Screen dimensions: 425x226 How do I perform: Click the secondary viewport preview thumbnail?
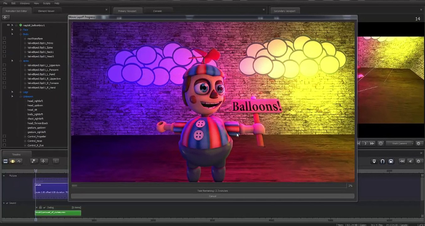(391, 80)
